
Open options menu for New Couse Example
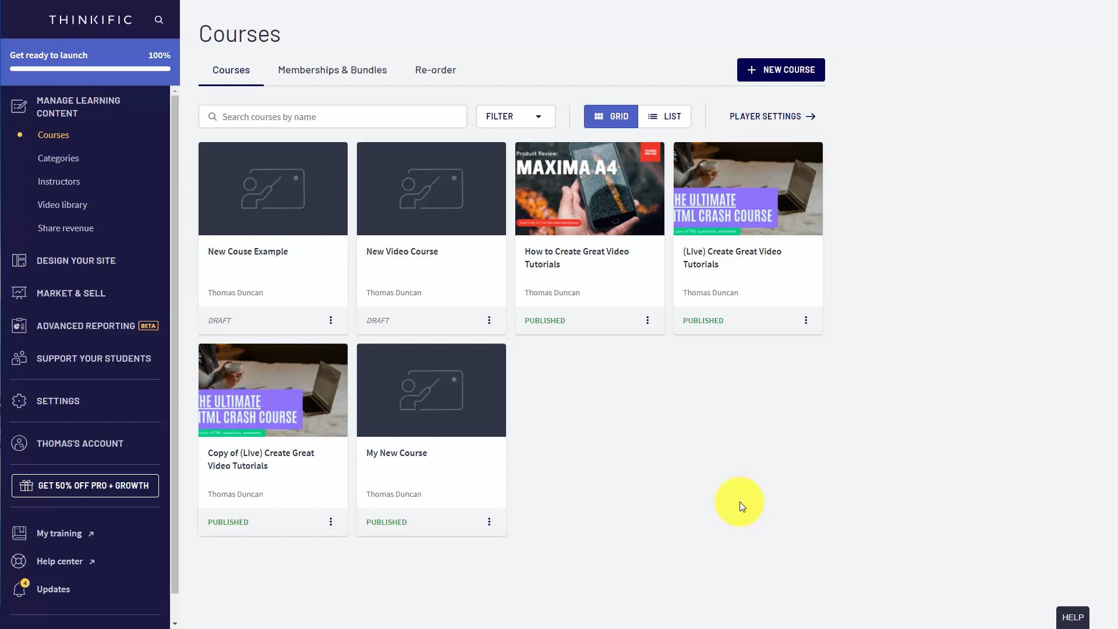[331, 320]
